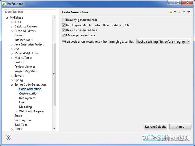Open the preferences view menu triangle
Screen dimensions: 195x146
pos(189,12)
